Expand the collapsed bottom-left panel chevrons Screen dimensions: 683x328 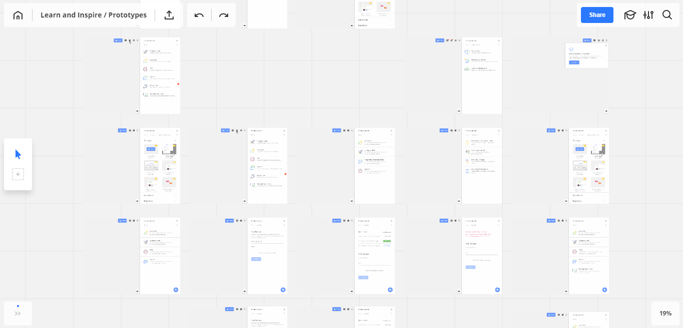pyautogui.click(x=18, y=314)
